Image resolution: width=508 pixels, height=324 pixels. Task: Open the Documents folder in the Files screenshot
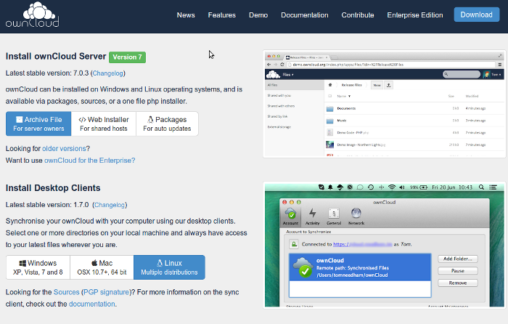(x=346, y=108)
